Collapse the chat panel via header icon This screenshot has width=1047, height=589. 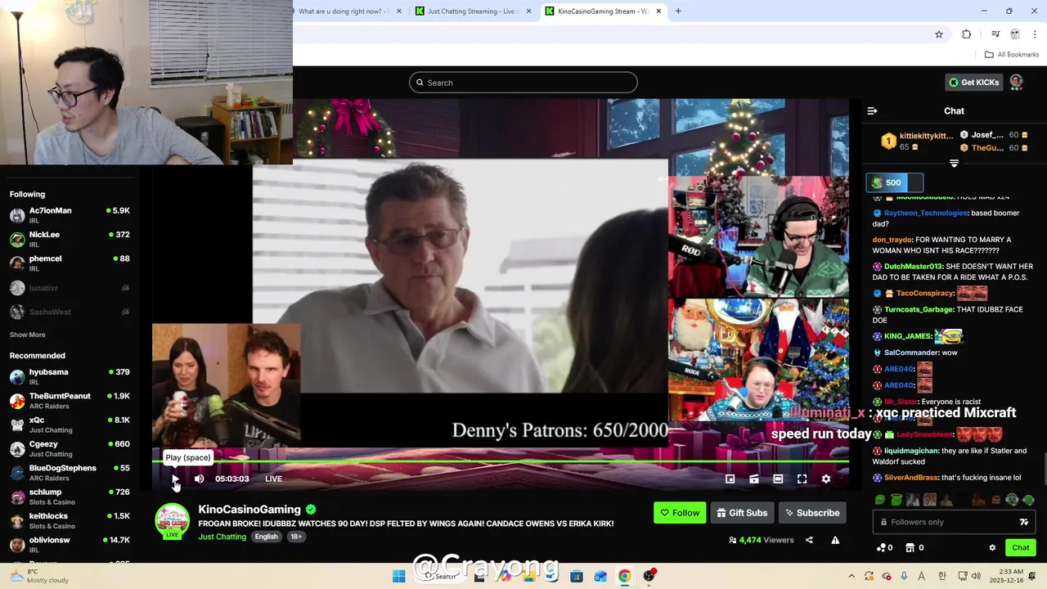[x=872, y=110]
